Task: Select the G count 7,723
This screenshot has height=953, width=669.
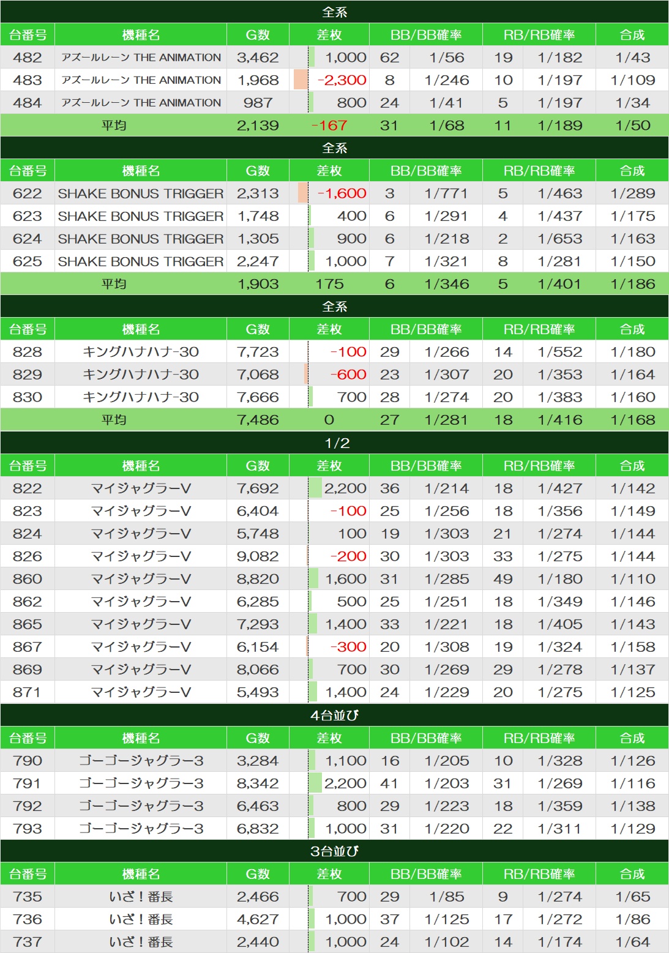Action: click(258, 352)
